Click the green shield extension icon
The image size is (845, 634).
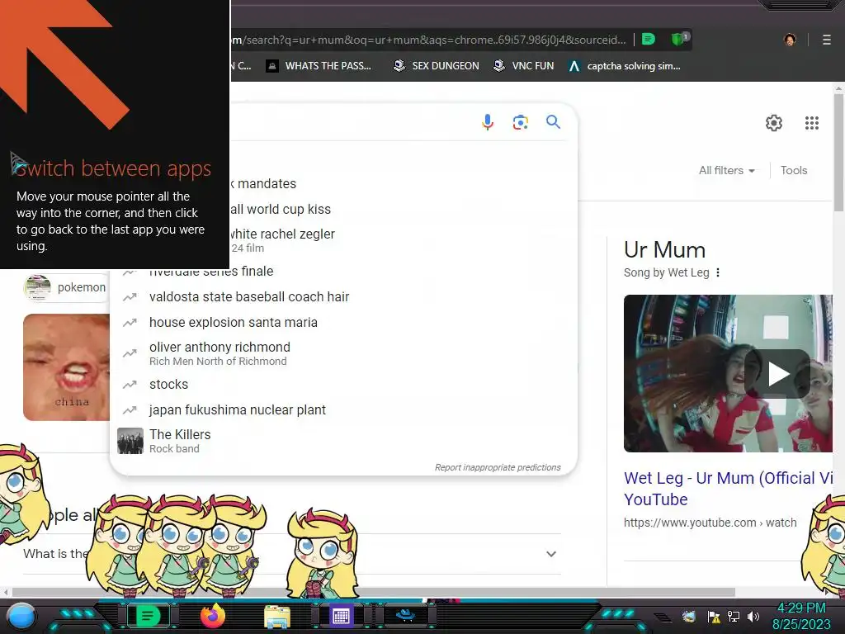pyautogui.click(x=678, y=40)
